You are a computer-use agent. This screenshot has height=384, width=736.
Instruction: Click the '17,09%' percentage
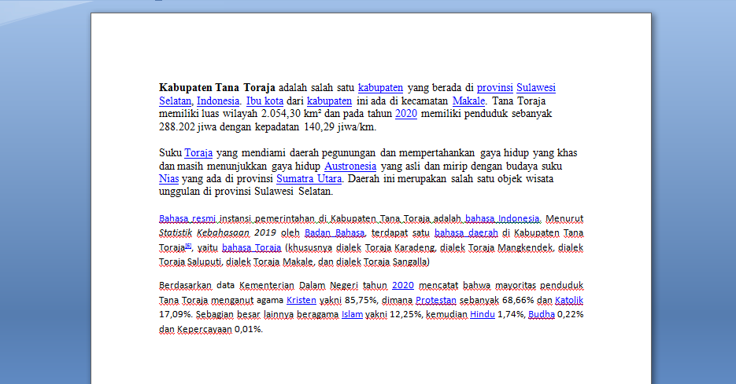pos(176,314)
